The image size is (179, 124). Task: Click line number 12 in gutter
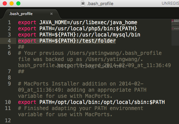(8, 121)
